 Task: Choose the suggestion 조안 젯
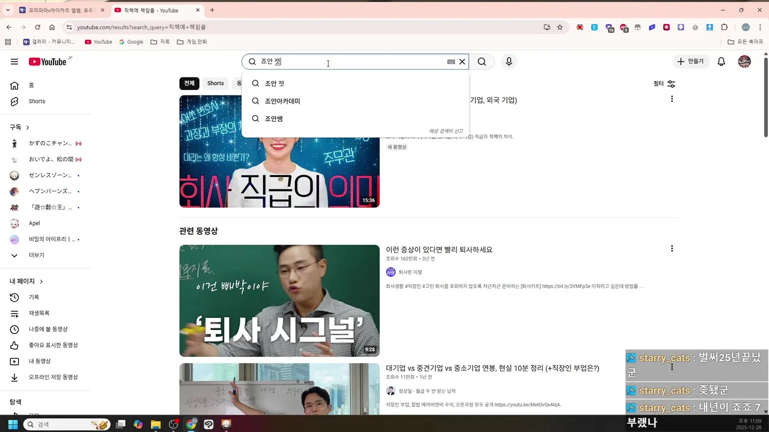point(356,83)
